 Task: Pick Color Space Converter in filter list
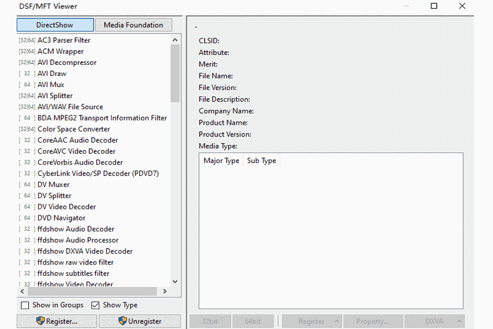73,129
